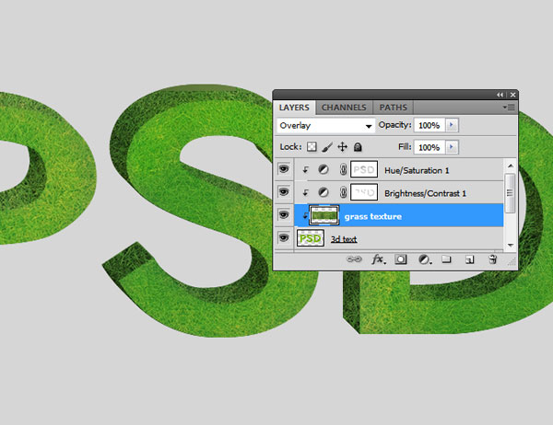Open the Fill slider arrow
553x425 pixels.
click(x=452, y=147)
